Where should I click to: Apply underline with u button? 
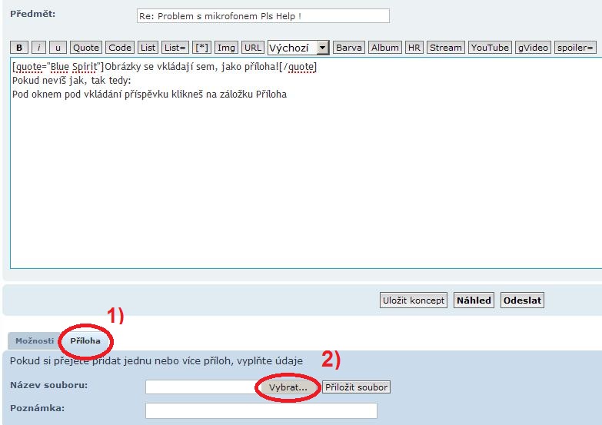point(58,48)
